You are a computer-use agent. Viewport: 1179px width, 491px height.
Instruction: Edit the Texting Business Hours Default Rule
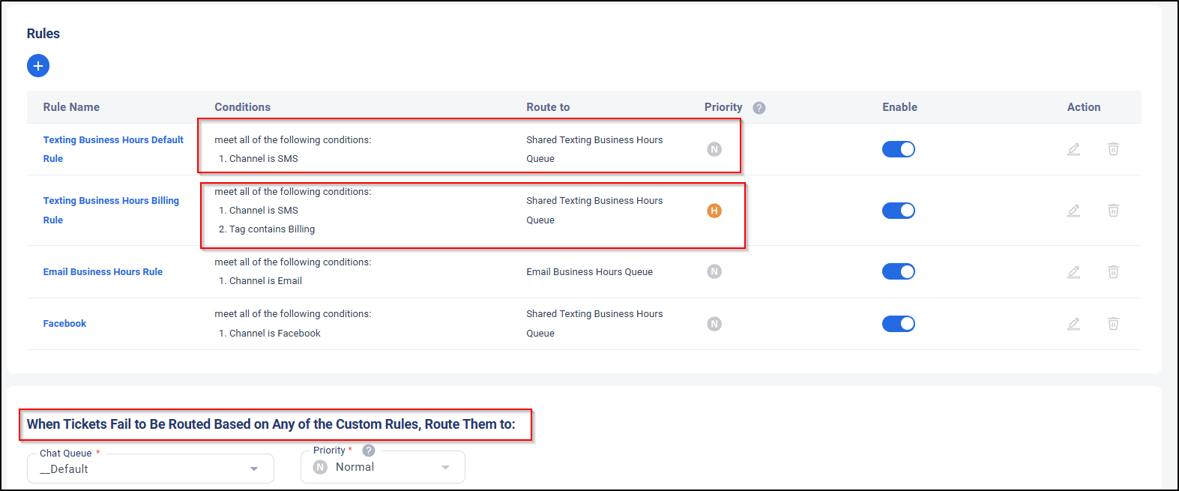(1073, 149)
